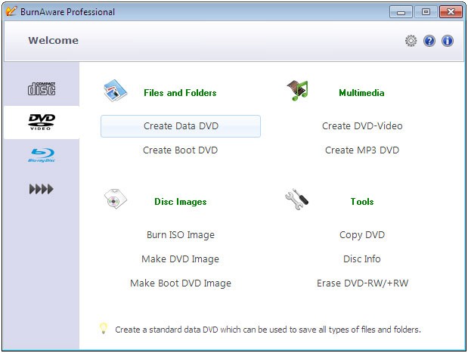The width and height of the screenshot is (468, 353).
Task: Click the Tools heading
Action: (362, 202)
